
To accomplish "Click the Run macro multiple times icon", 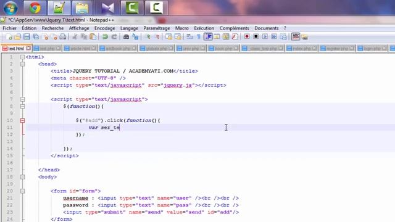I will (274, 37).
